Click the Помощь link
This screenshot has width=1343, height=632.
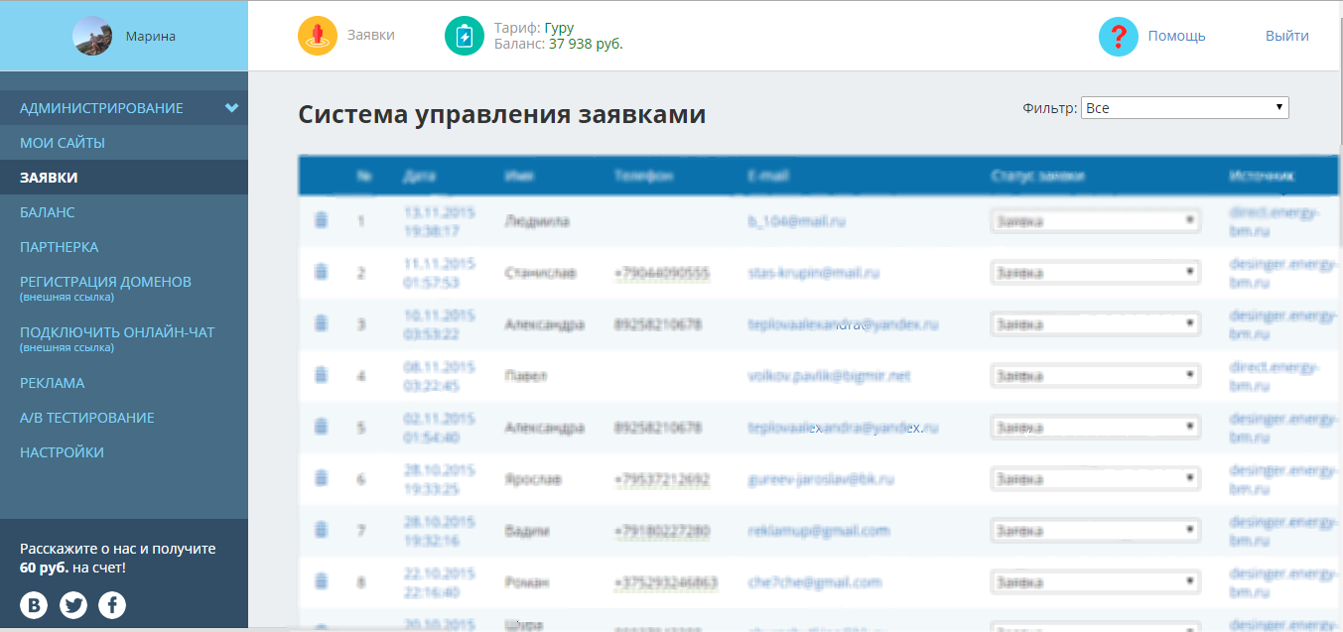coord(1177,36)
